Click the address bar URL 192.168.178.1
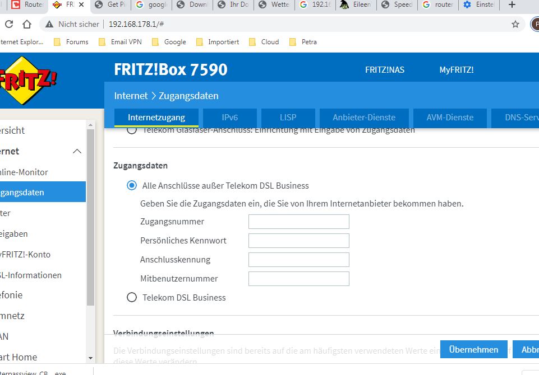The height and width of the screenshot is (375, 539). tap(136, 24)
